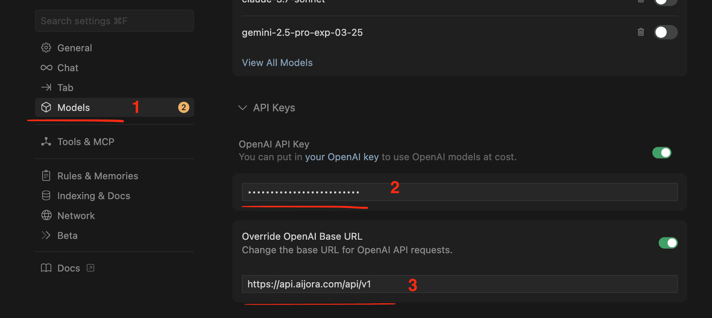Click the Rules & Memories clipboard icon
Image resolution: width=712 pixels, height=318 pixels.
pyautogui.click(x=46, y=176)
